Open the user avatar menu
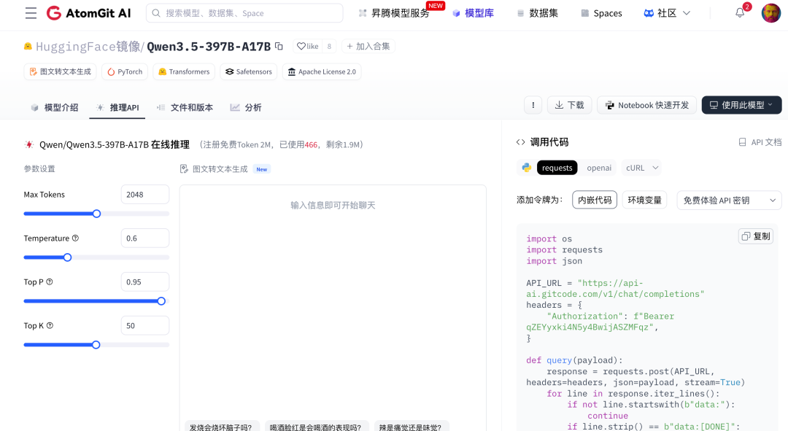 [771, 13]
